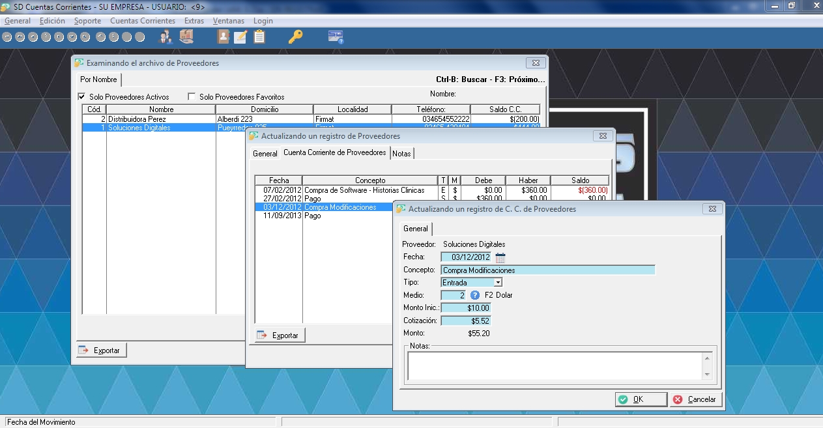Open the address book toolbar icon

[x=224, y=37]
